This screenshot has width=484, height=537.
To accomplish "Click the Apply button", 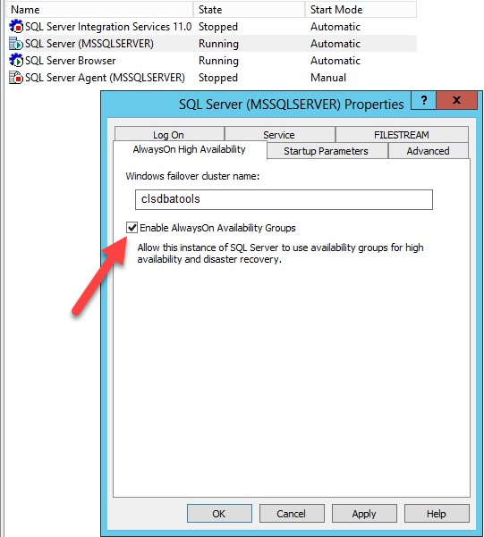I will pyautogui.click(x=364, y=514).
